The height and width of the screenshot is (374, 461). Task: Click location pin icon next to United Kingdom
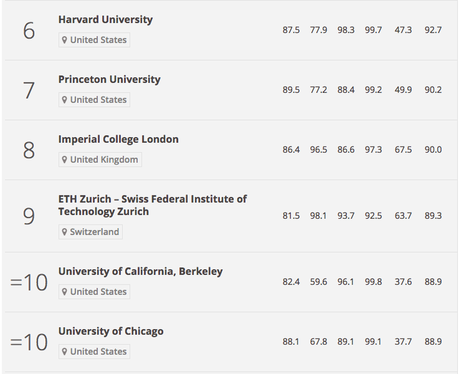pos(64,160)
